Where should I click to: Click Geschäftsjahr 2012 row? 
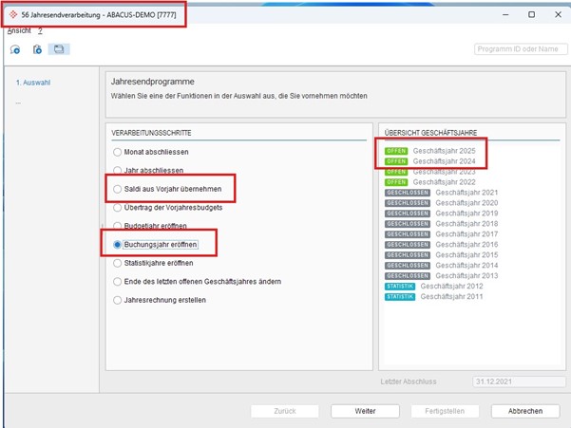point(433,287)
